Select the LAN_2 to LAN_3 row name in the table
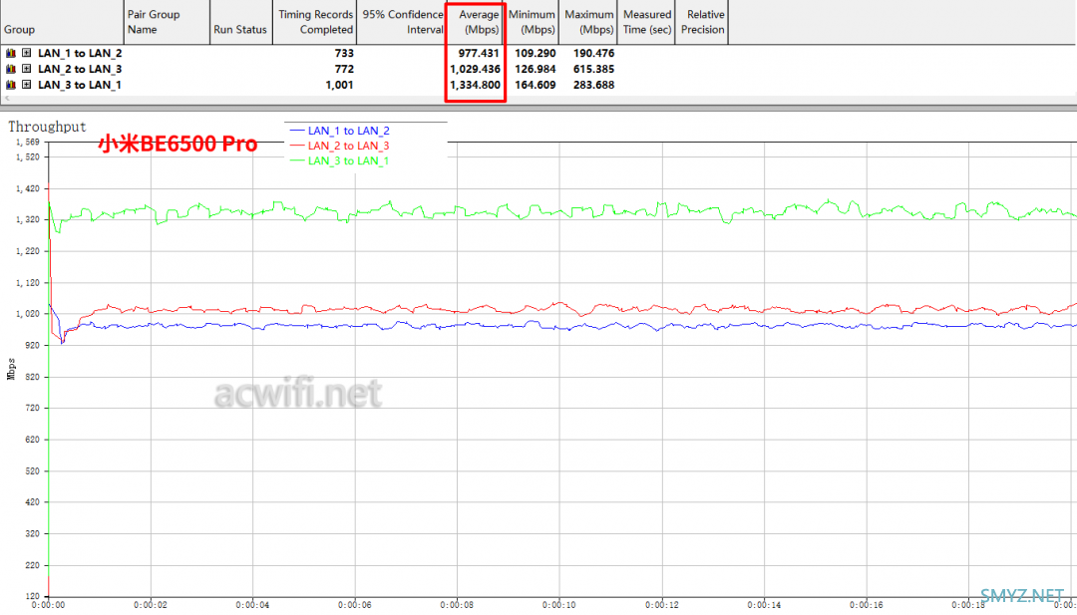 pos(81,69)
